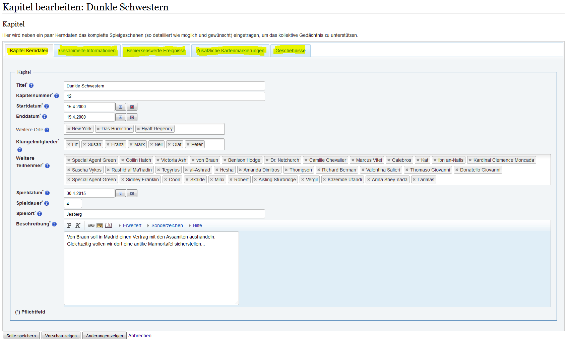Remove the 'Das Hurricane' location tag

[98, 129]
